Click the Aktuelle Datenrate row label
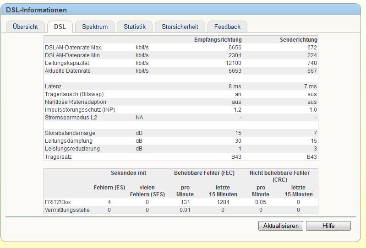Image resolution: width=366 pixels, height=248 pixels. pos(68,71)
